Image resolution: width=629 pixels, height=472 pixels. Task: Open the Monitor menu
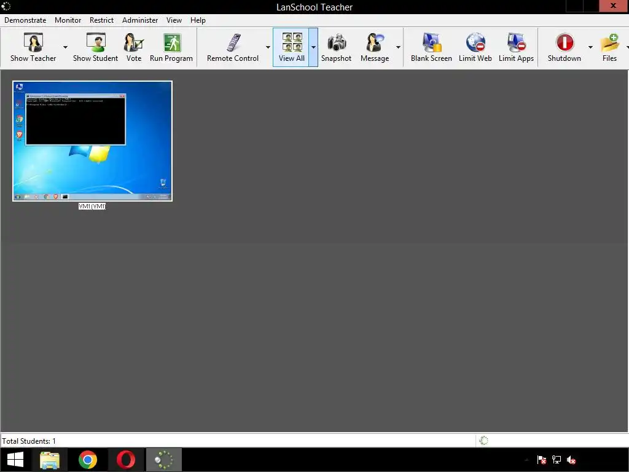pyautogui.click(x=68, y=20)
